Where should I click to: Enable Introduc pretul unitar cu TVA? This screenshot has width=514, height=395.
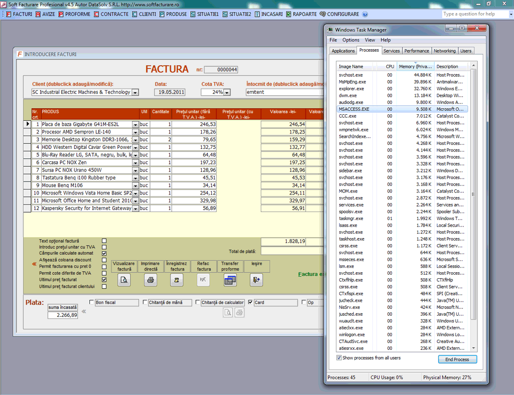(104, 247)
